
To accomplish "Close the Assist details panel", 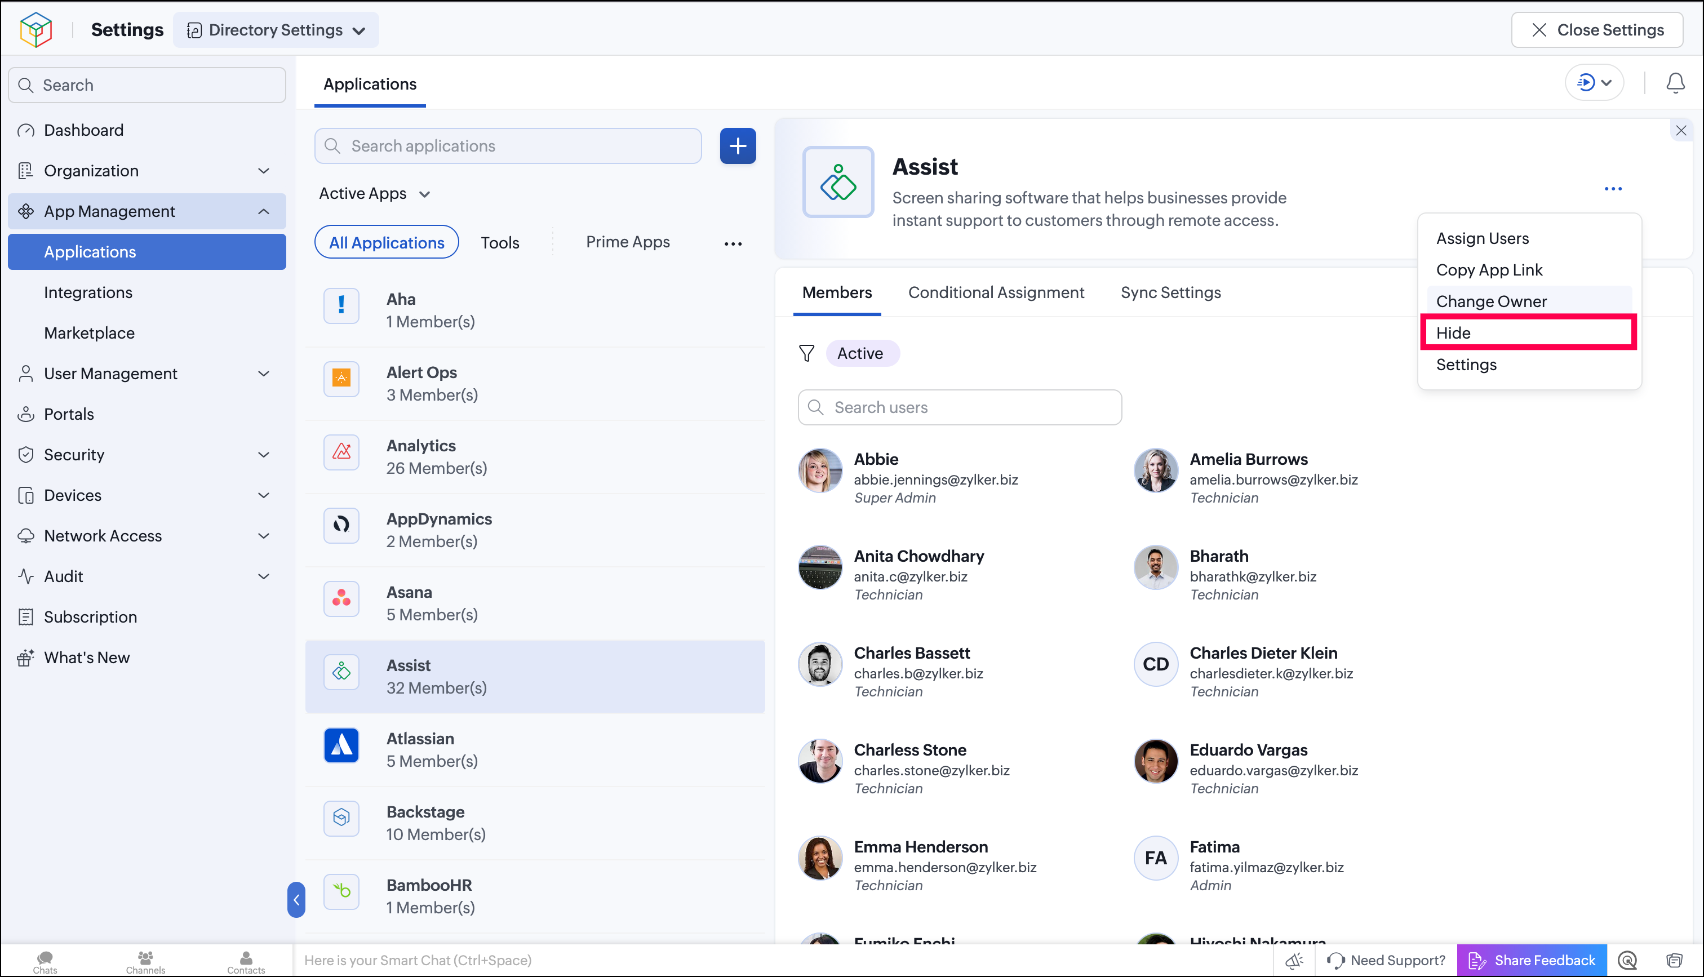I will tap(1680, 130).
